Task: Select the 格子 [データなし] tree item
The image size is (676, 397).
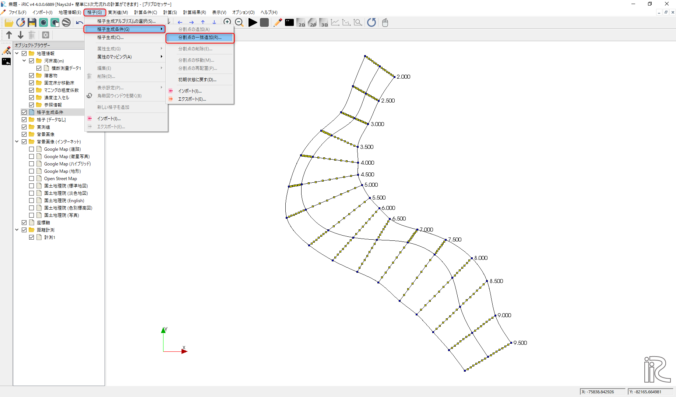Action: 51,119
